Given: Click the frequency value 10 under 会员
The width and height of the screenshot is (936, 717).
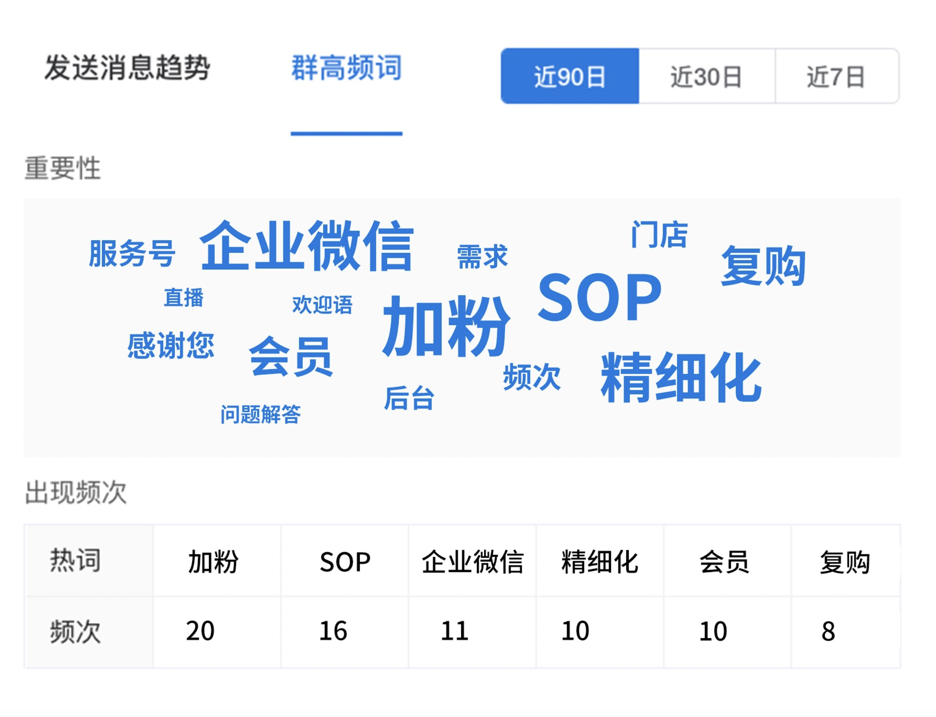Looking at the screenshot, I should [x=713, y=631].
